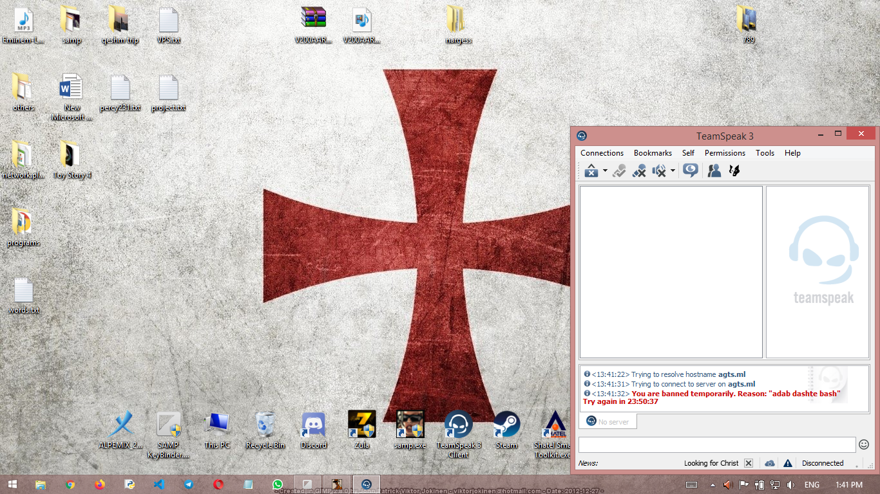Select the Eminem MP3 file on desktop
The width and height of the screenshot is (880, 494).
24,26
